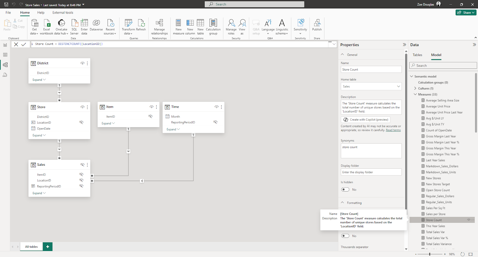Add a new layout tab
Image resolution: width=478 pixels, height=257 pixels.
48,247
